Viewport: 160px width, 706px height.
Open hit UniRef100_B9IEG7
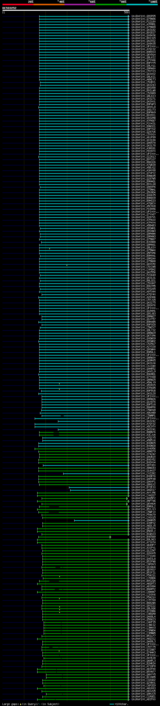click(x=143, y=33)
